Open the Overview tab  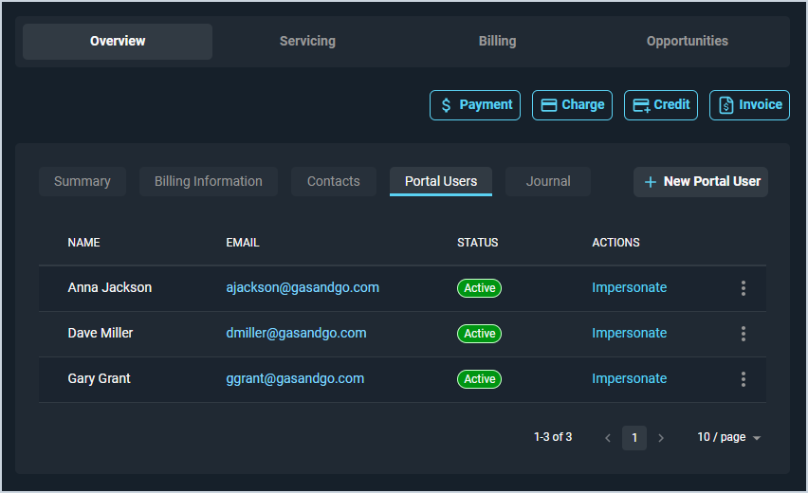(118, 41)
